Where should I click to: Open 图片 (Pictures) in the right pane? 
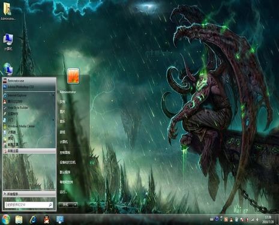click(x=62, y=112)
